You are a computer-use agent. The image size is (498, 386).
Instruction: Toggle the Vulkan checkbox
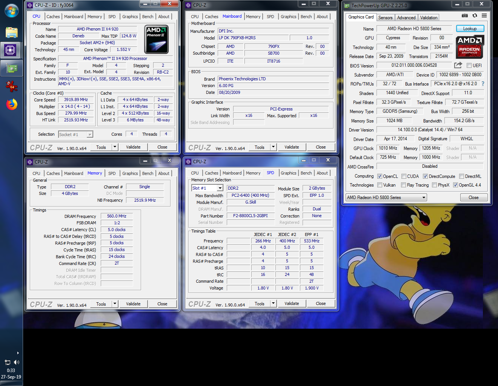pos(380,185)
